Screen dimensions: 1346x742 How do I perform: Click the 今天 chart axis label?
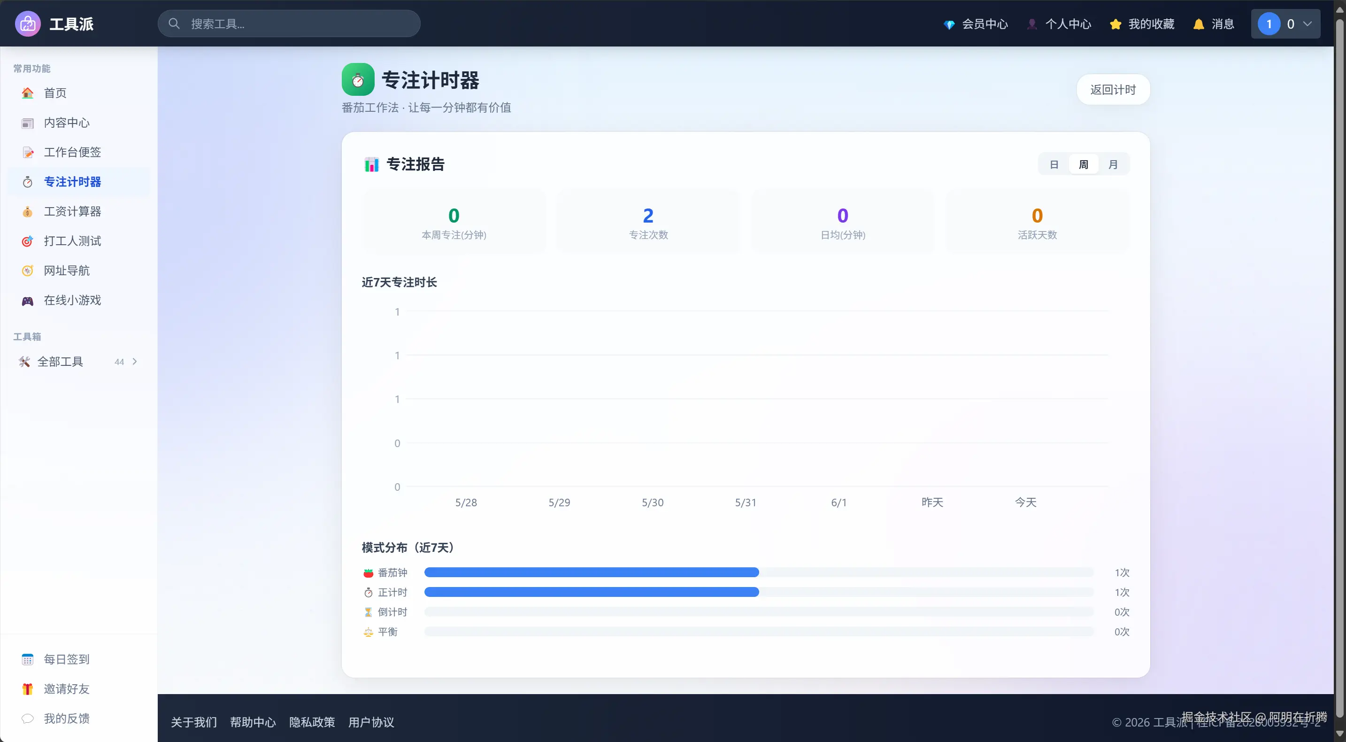coord(1026,502)
